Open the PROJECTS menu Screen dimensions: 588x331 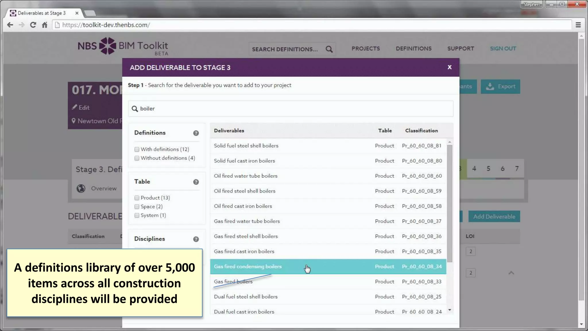coord(365,49)
